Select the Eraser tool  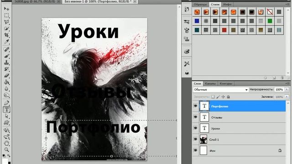[6, 76]
